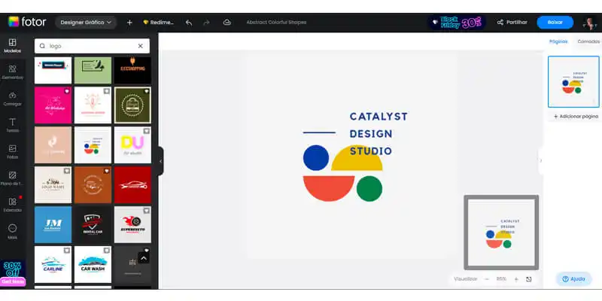Choose the Elecshopping black template
The height and width of the screenshot is (301, 602).
(132, 70)
